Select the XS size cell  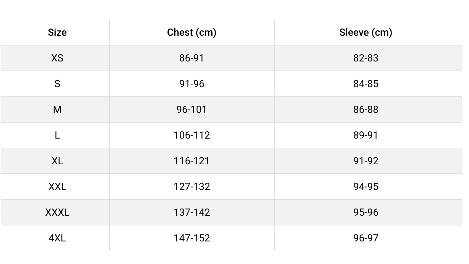click(57, 58)
